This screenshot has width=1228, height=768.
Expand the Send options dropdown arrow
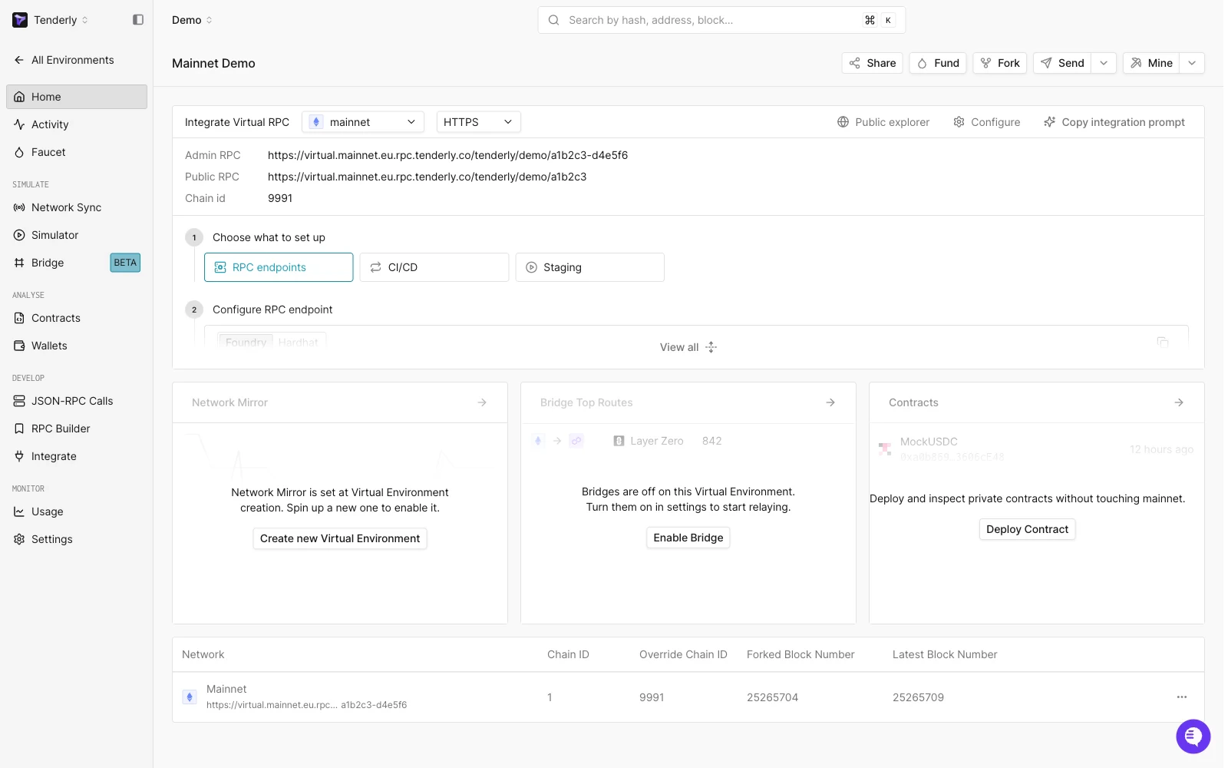(x=1104, y=63)
